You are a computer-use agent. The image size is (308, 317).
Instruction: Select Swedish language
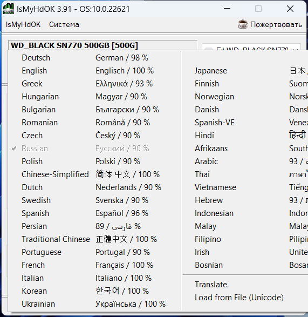tap(94, 200)
